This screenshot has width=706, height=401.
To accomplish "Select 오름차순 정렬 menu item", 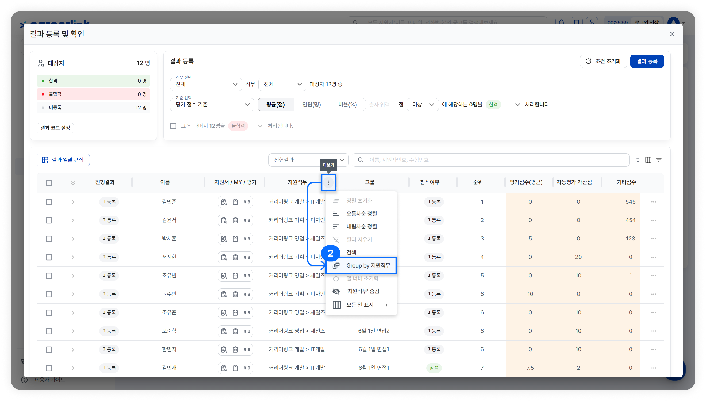I will tap(361, 213).
